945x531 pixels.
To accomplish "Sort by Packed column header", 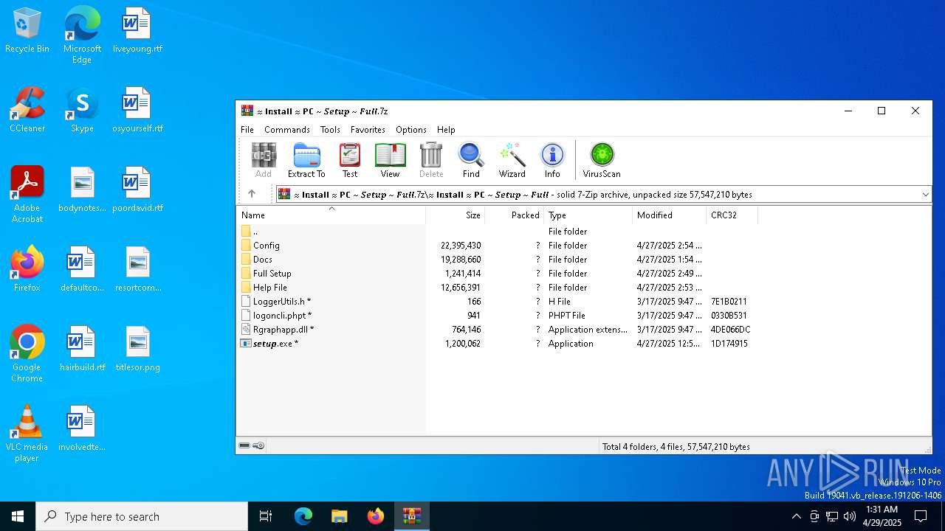I will [514, 215].
